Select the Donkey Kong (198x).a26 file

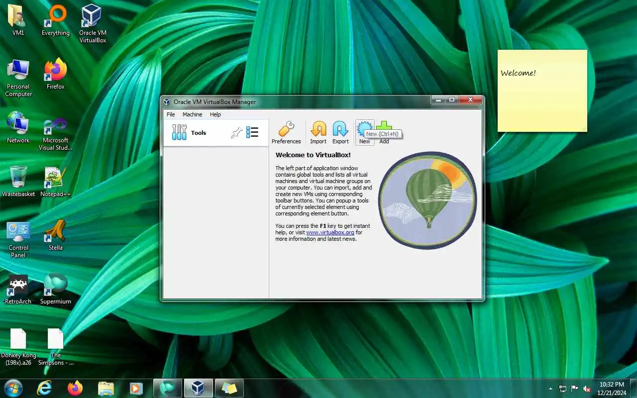pos(18,347)
